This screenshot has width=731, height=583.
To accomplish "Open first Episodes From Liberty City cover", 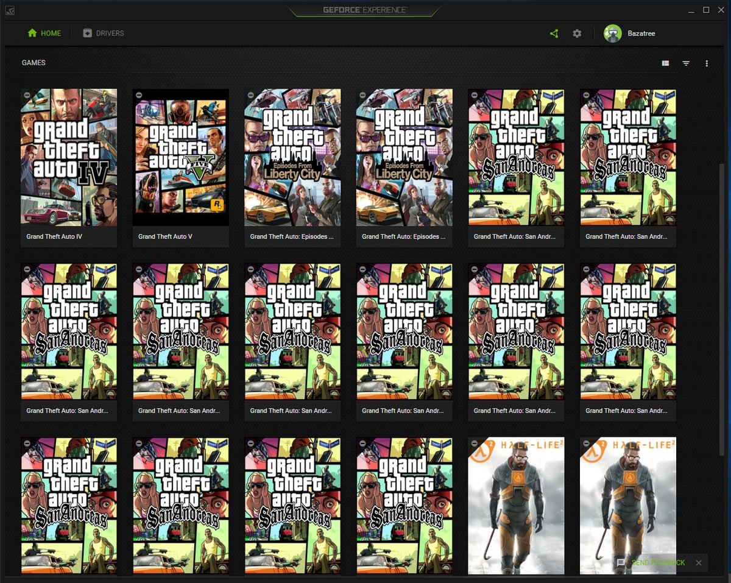I will coord(292,157).
